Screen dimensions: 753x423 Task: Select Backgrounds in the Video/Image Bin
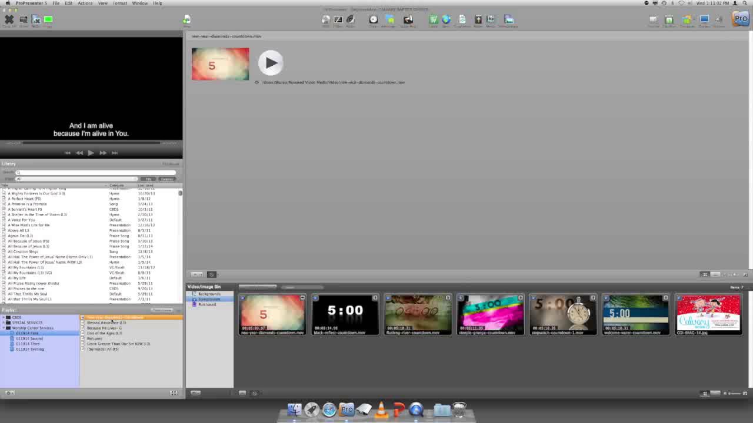coord(209,294)
